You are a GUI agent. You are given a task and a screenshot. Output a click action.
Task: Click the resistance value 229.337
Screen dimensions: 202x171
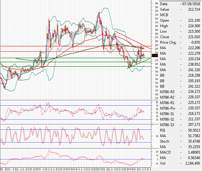(x=194, y=97)
